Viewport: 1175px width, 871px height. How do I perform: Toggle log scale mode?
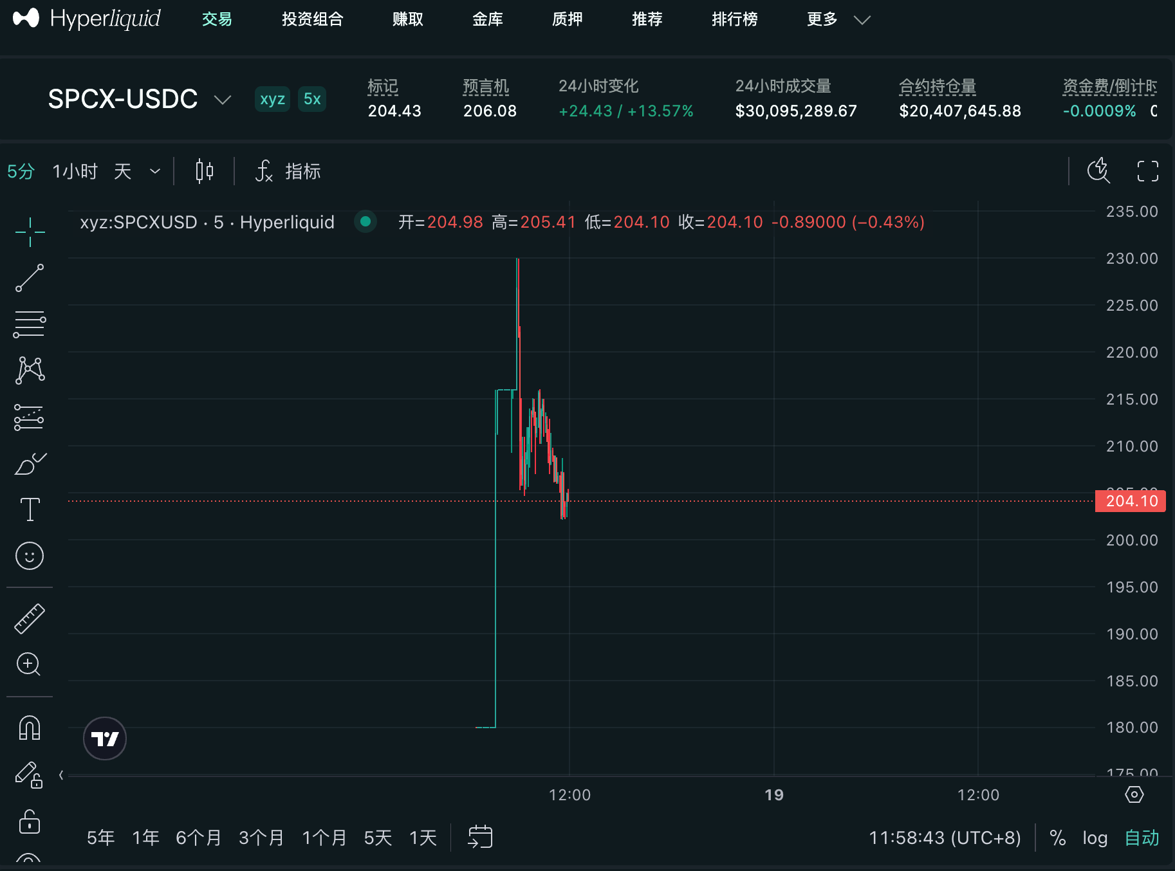tap(1095, 838)
